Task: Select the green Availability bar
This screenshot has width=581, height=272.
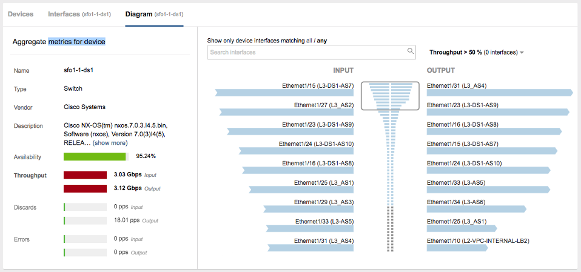Action: (x=95, y=156)
